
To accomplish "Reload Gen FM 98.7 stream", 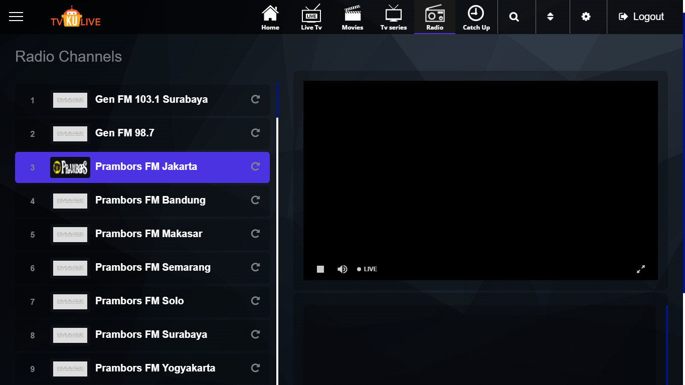I will [255, 133].
